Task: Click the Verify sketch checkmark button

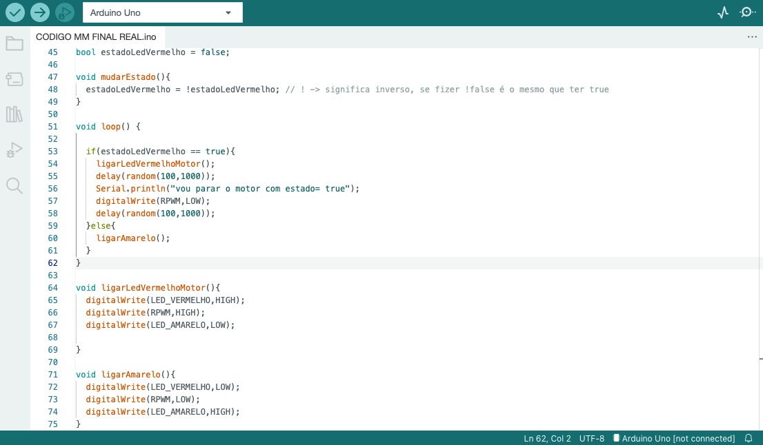Action: point(15,12)
